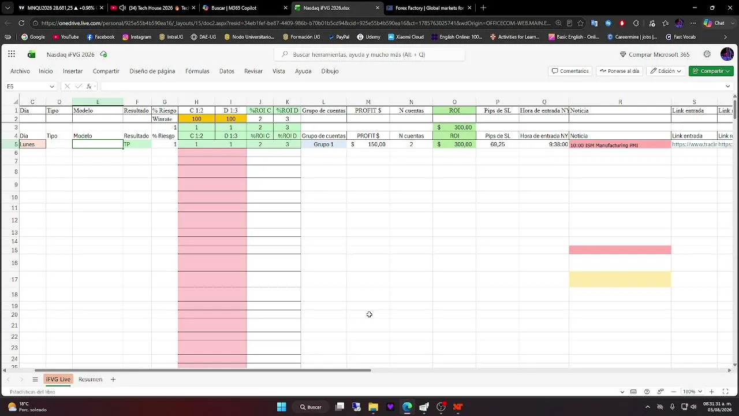Click the Excel logo icon
Viewport: 739px width, 416px height.
pos(32,54)
